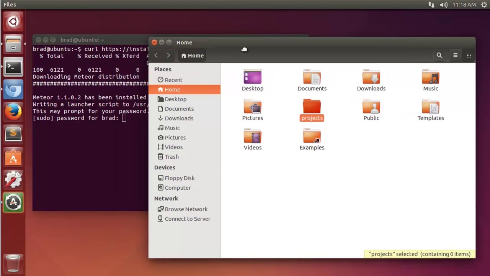This screenshot has height=276, width=490.
Task: Open Pictures in the Places sidebar
Action: click(185, 137)
